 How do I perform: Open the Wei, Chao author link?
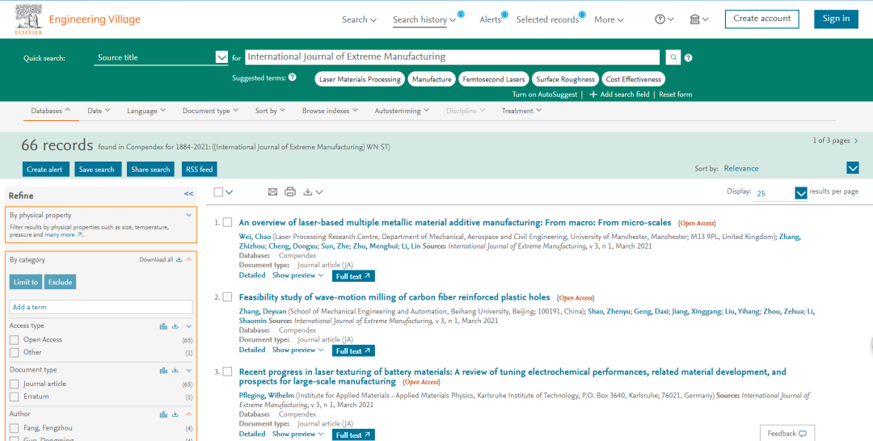pos(255,237)
